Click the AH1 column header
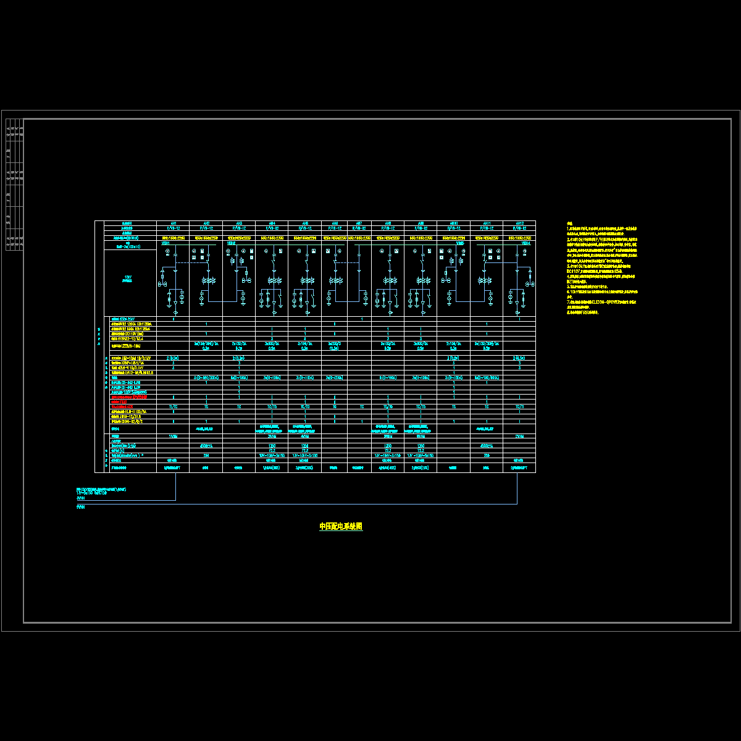The image size is (741, 741). (x=174, y=223)
